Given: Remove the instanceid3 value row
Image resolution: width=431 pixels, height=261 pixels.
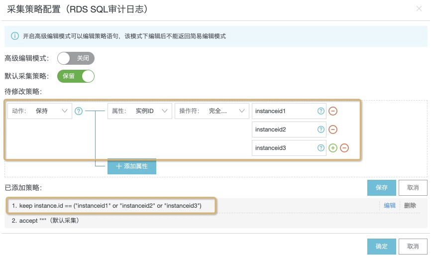Looking at the screenshot, I should 344,148.
